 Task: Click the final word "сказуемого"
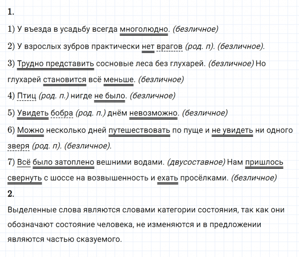point(100,239)
